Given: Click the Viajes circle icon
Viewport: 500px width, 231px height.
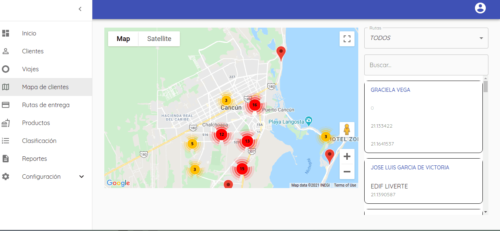Looking at the screenshot, I should 6,69.
